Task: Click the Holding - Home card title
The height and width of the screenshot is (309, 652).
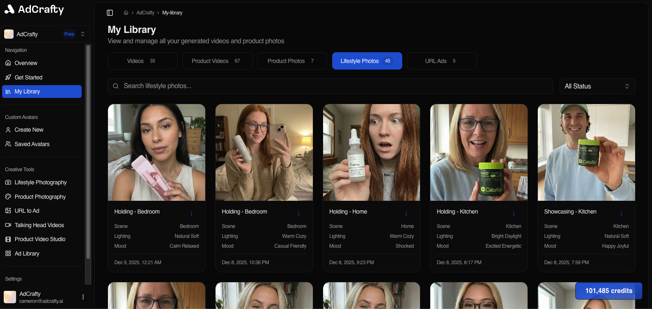Action: (x=348, y=211)
